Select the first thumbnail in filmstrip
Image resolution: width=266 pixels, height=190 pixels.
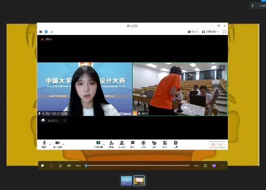[x=126, y=180]
